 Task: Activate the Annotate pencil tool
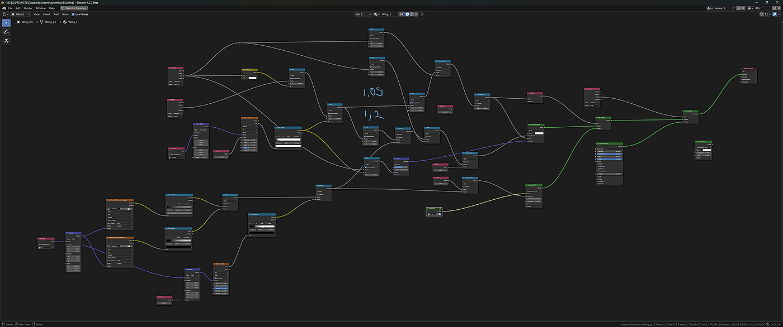tap(6, 32)
